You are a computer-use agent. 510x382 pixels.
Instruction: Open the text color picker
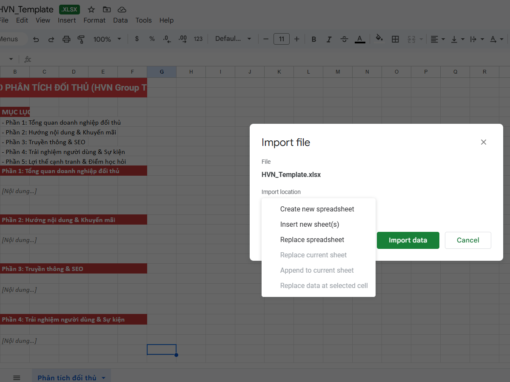point(360,40)
